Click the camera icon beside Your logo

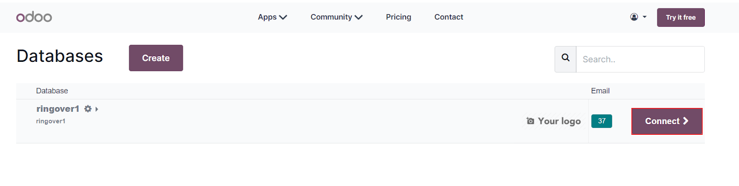(530, 121)
